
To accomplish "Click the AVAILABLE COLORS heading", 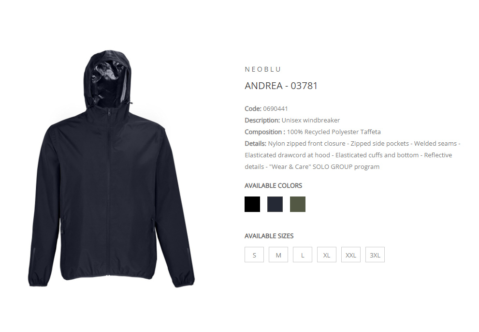I will tap(273, 186).
